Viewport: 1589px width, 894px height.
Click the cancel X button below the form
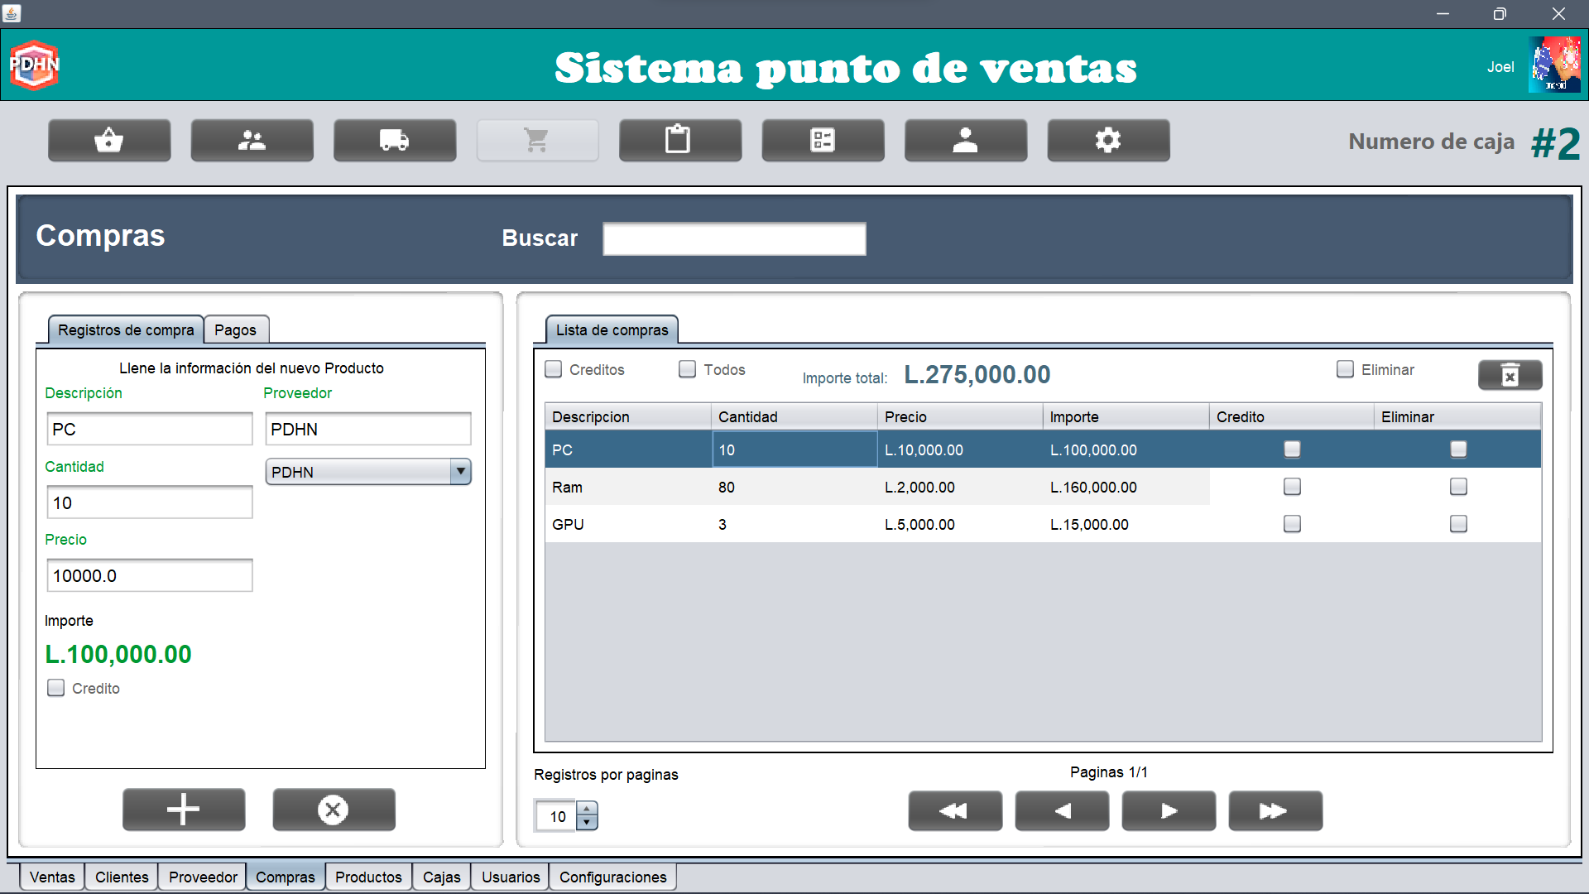(334, 810)
